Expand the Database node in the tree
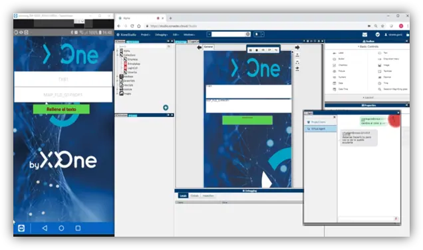Image resolution: width=423 pixels, height=250 pixels. 117,76
